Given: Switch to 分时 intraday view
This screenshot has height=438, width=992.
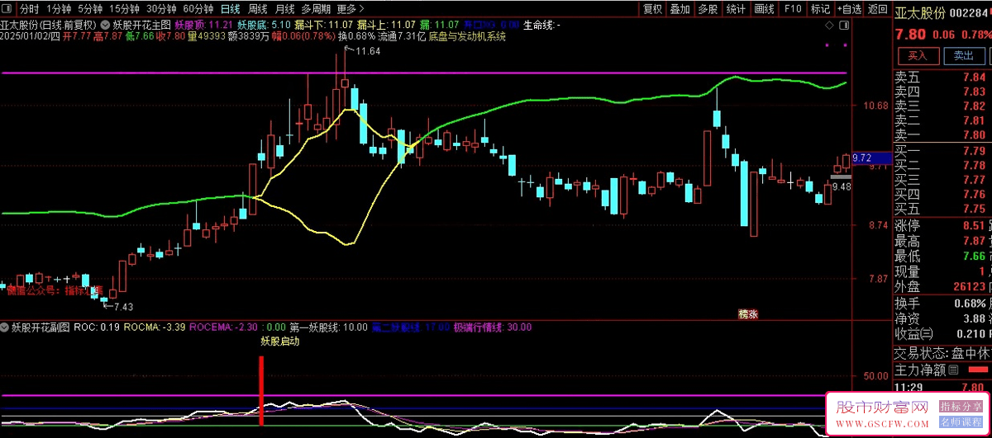Looking at the screenshot, I should (x=29, y=9).
